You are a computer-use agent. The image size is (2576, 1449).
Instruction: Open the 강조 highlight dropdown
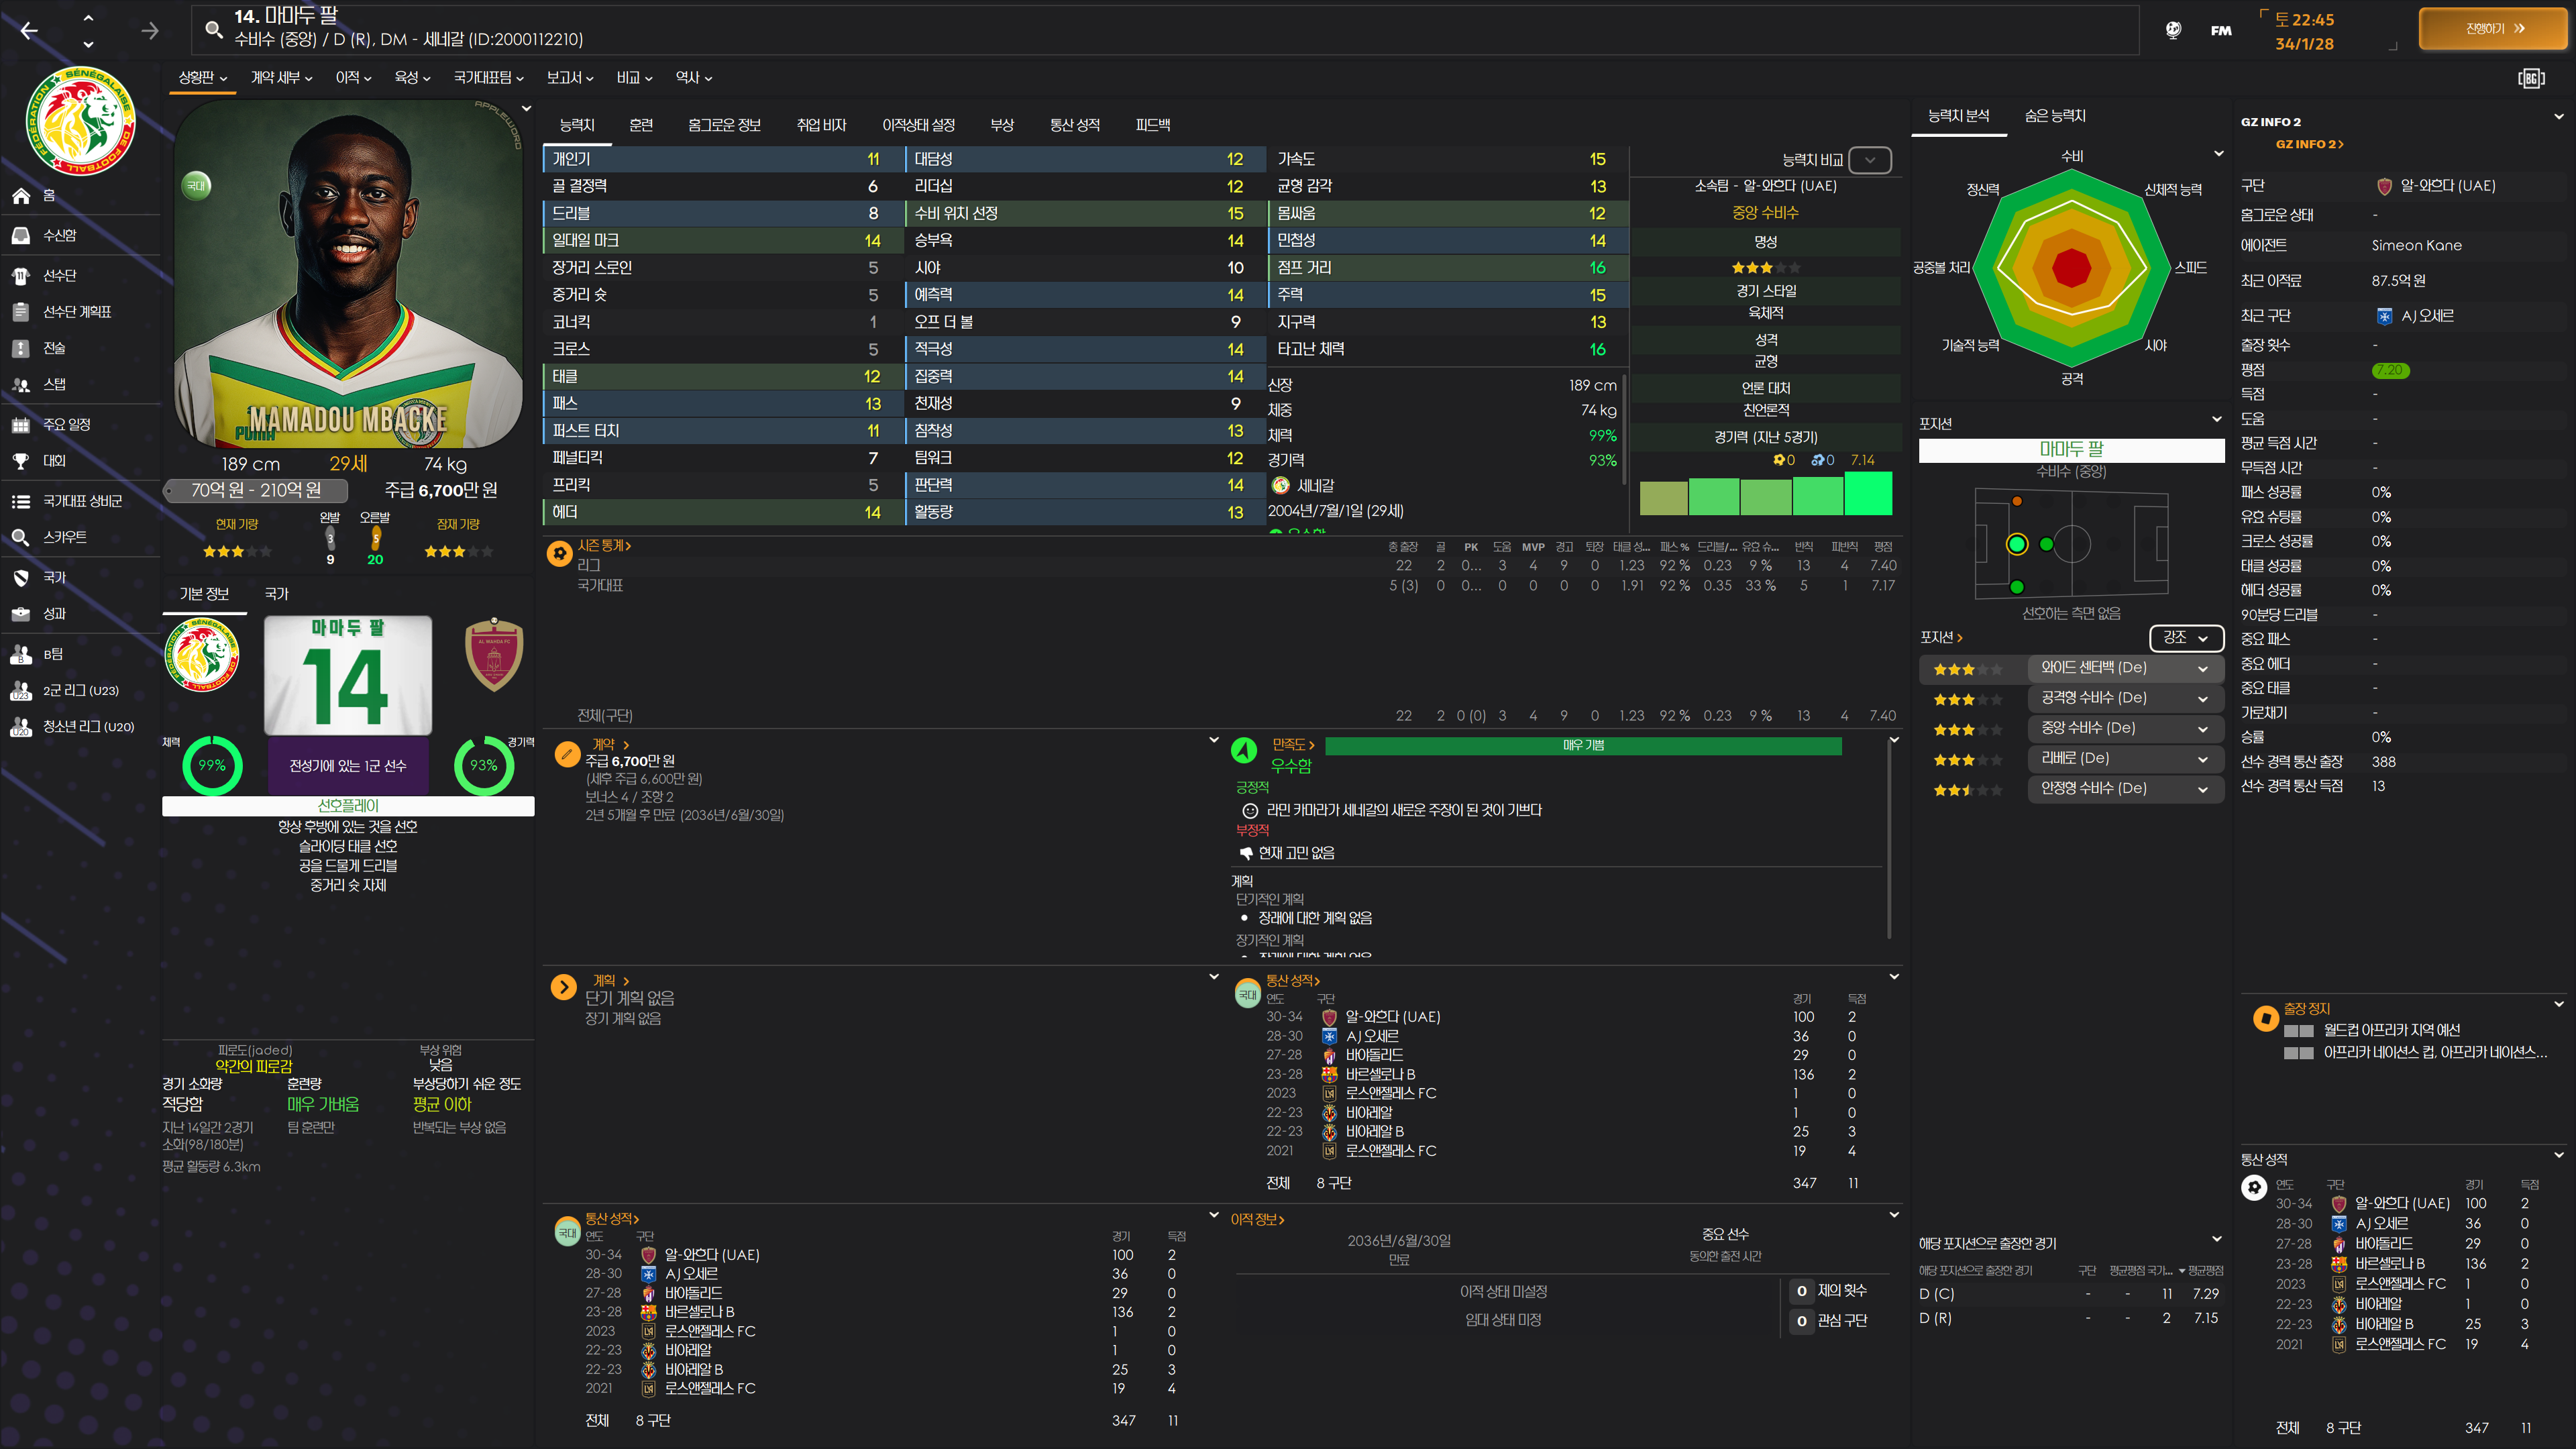(2185, 638)
